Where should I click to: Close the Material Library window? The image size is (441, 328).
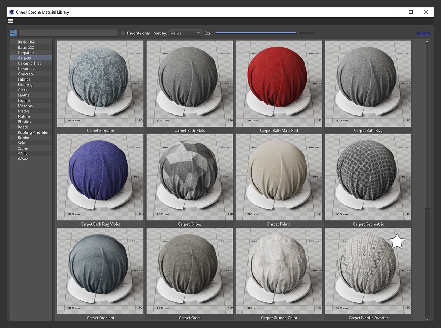coord(426,12)
